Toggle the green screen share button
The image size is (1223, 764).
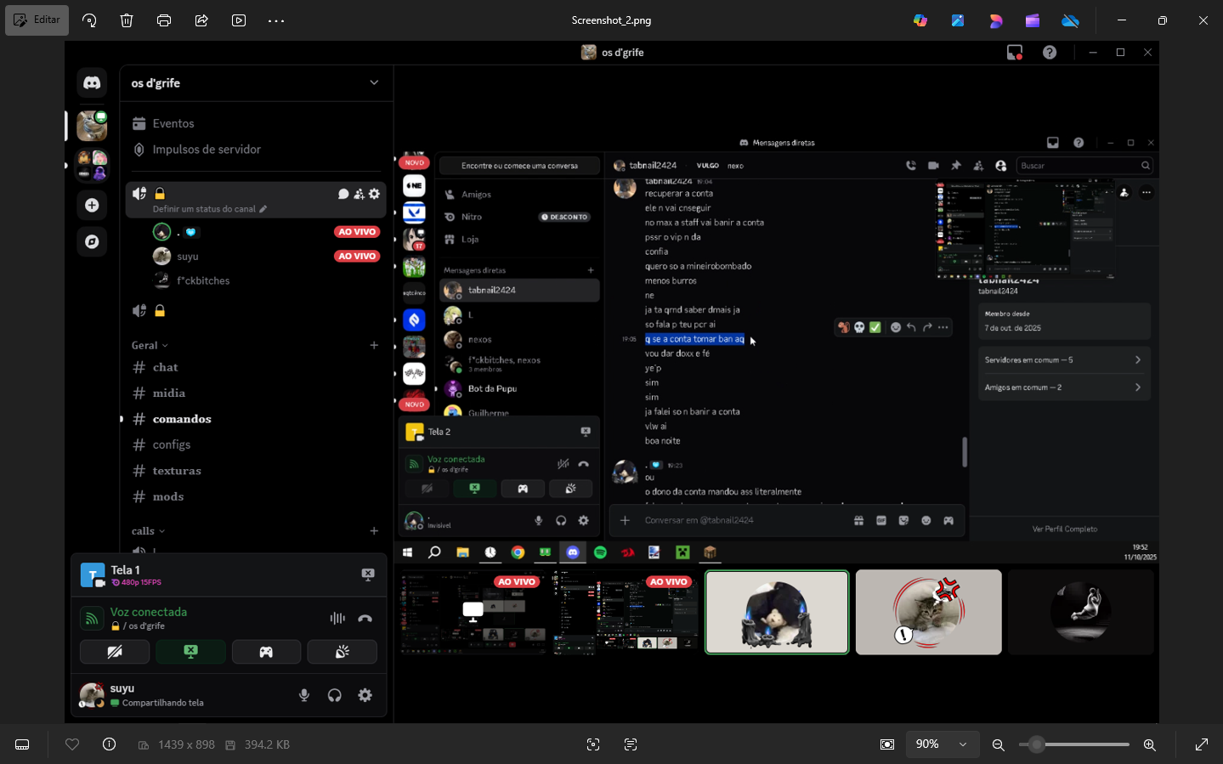coord(190,652)
